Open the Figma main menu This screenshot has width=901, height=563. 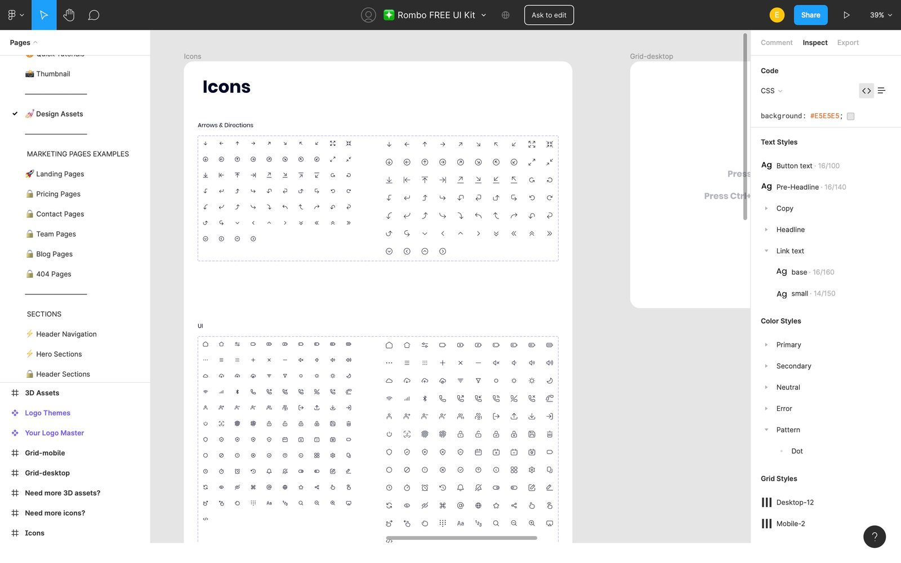(15, 15)
